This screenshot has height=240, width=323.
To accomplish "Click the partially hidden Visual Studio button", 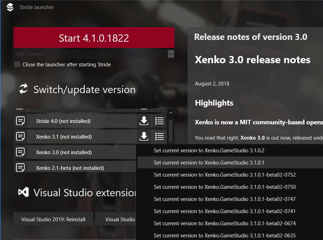I will (x=115, y=219).
